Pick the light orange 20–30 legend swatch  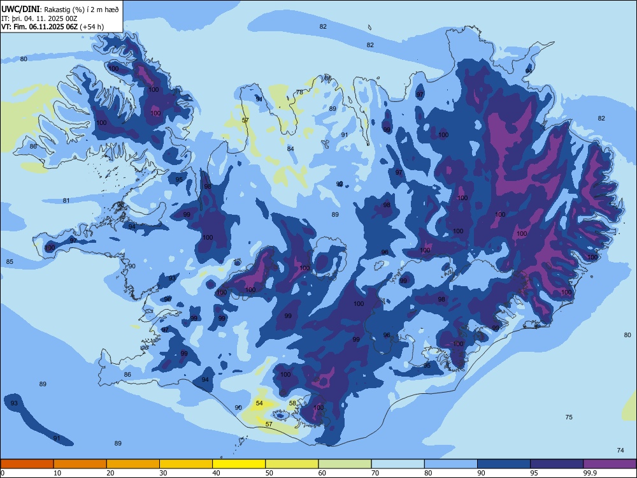click(x=133, y=464)
